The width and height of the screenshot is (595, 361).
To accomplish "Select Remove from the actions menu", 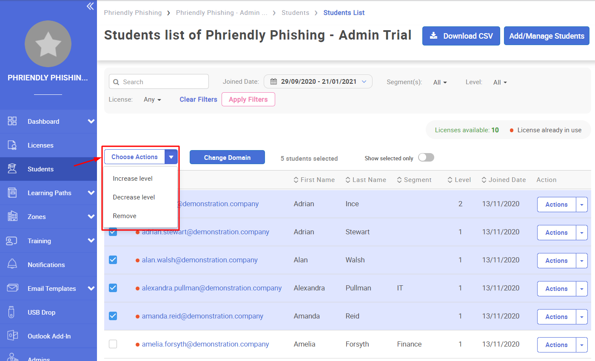I will (125, 216).
